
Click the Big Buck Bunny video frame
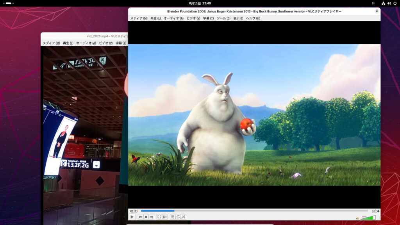(254, 115)
